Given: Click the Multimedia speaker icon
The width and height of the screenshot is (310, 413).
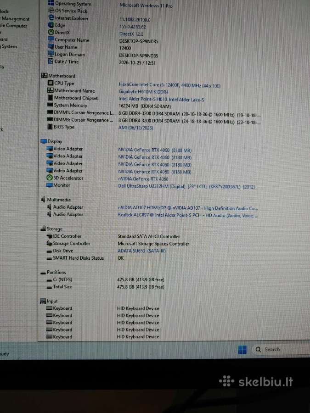Looking at the screenshot, I should point(43,200).
